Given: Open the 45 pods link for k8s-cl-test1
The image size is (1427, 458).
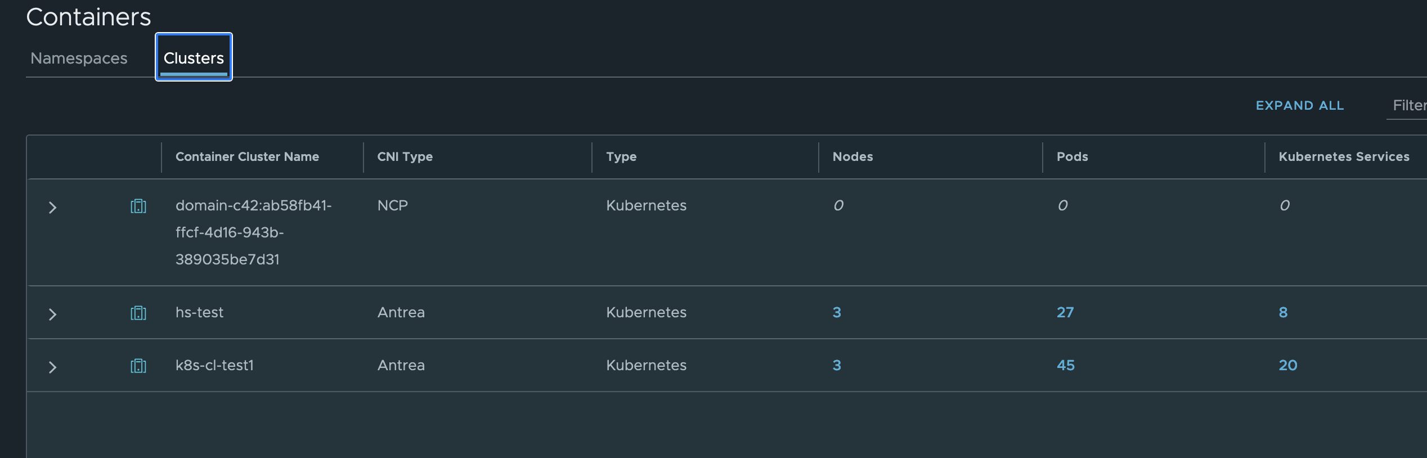Looking at the screenshot, I should [x=1065, y=365].
